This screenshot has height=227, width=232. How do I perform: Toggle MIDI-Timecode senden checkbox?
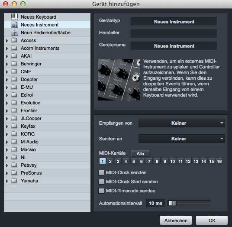pos(101,191)
